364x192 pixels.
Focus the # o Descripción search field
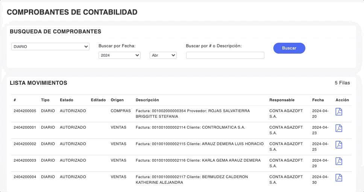click(225, 55)
